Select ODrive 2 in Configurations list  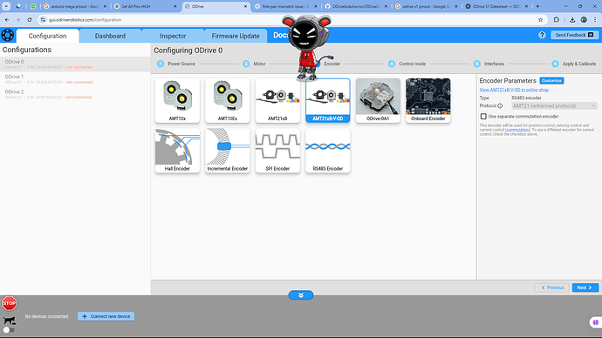pyautogui.click(x=75, y=94)
